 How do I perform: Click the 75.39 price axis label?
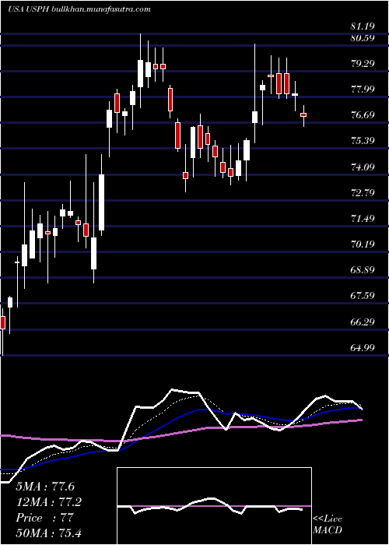pos(363,141)
